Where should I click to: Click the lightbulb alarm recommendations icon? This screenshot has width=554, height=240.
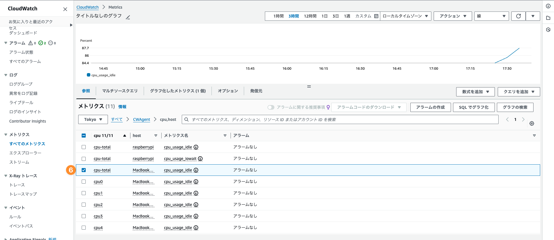click(x=328, y=107)
